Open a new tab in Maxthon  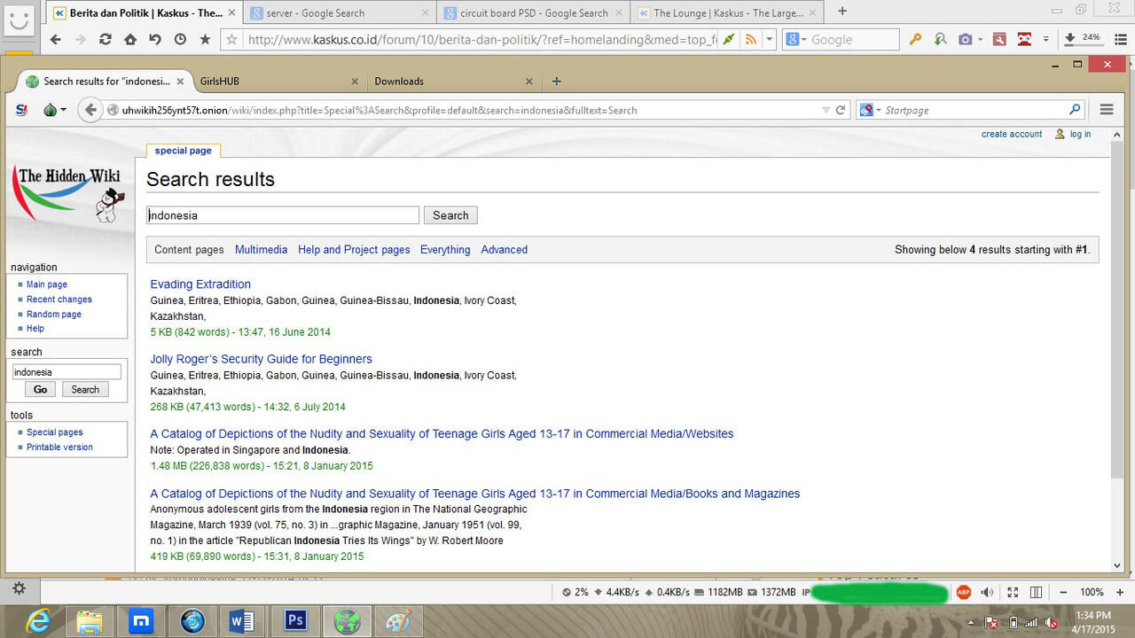[x=842, y=12]
